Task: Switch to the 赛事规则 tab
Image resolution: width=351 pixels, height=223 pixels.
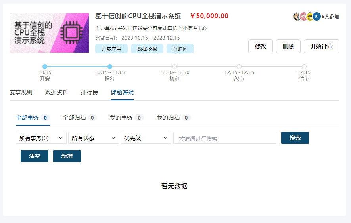Action: (x=21, y=92)
